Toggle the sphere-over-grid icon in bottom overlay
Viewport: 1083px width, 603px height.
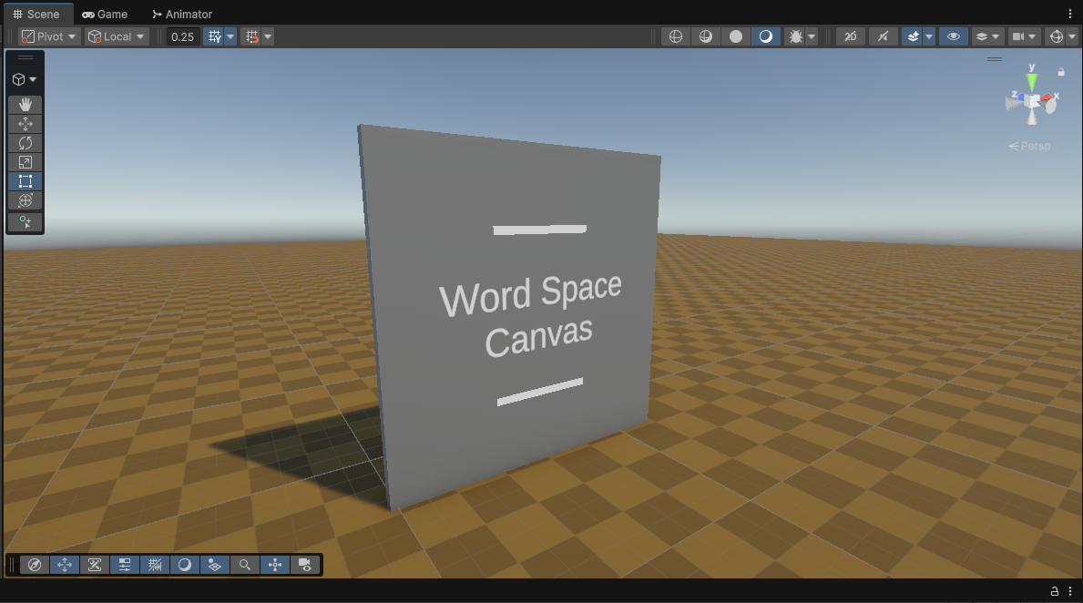tap(215, 565)
